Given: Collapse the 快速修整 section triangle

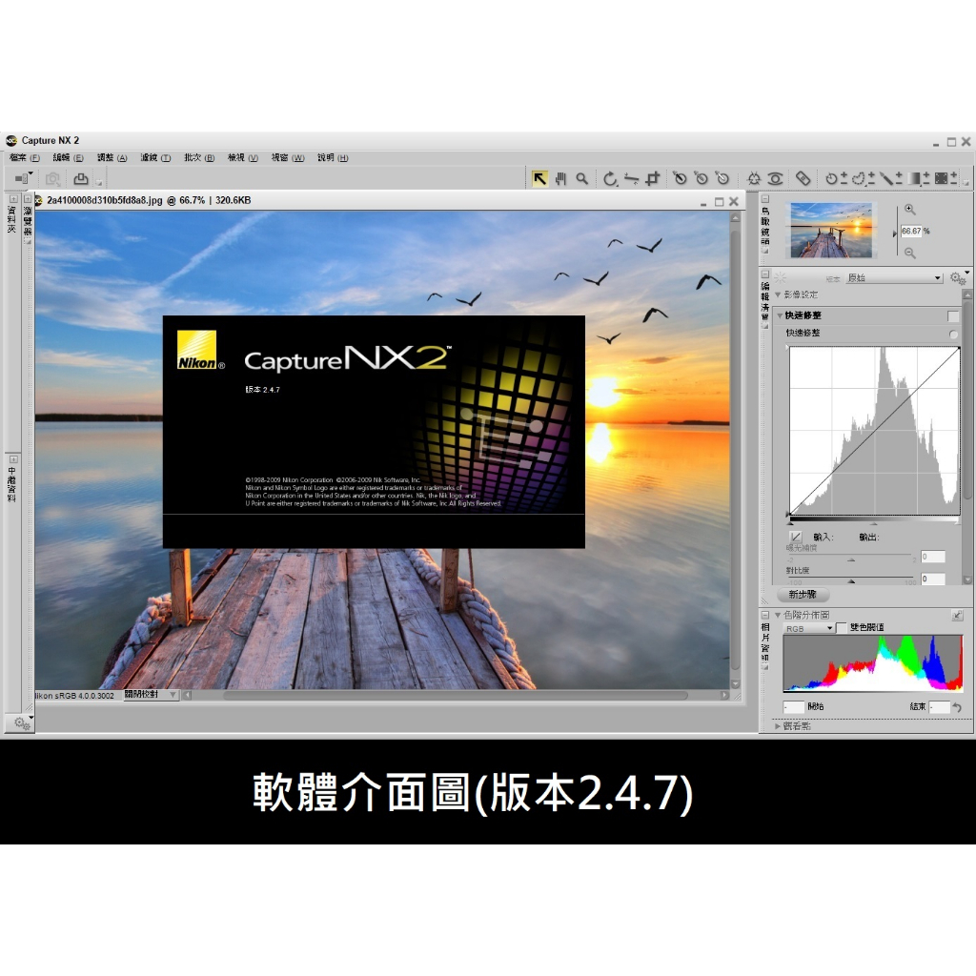Looking at the screenshot, I should click(780, 315).
